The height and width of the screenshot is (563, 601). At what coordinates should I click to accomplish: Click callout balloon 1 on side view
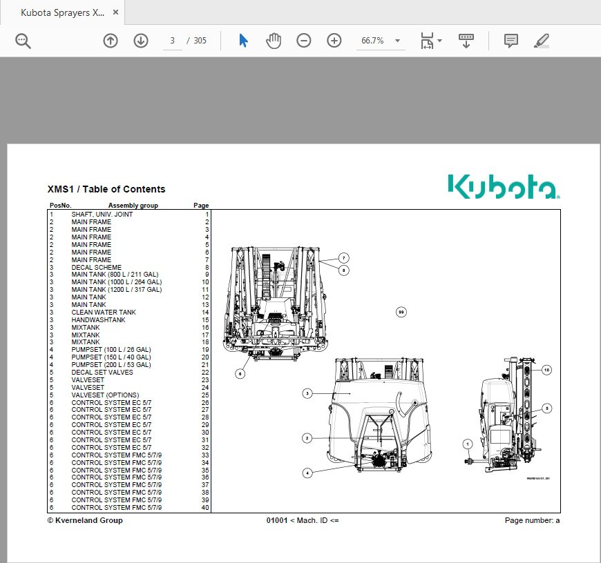(467, 444)
